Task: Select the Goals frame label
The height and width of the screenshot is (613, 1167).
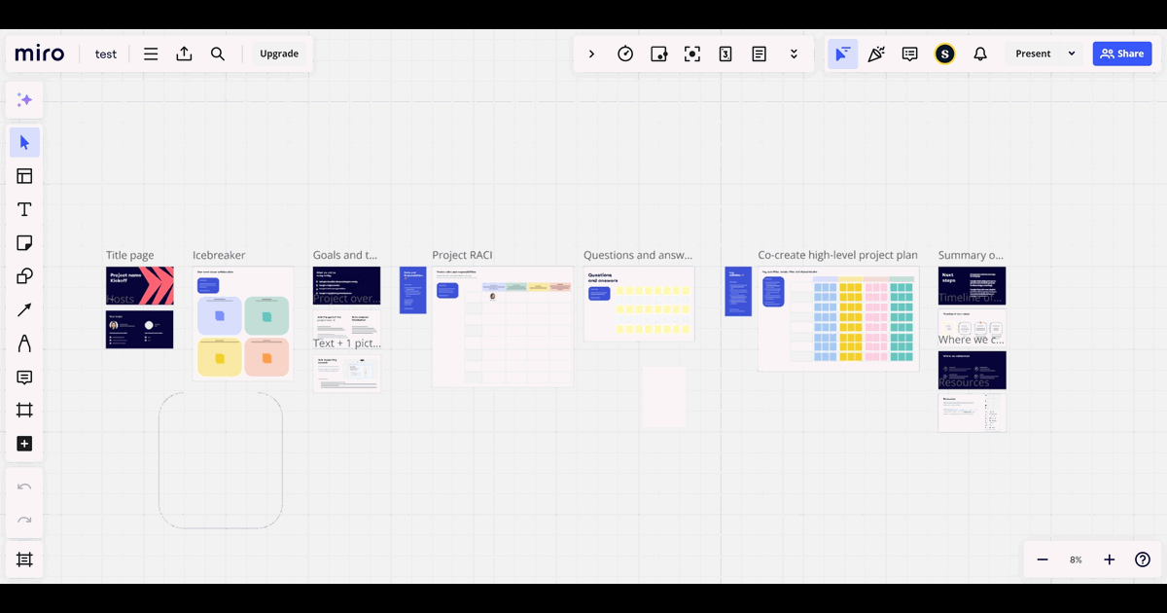Action: [x=345, y=256]
